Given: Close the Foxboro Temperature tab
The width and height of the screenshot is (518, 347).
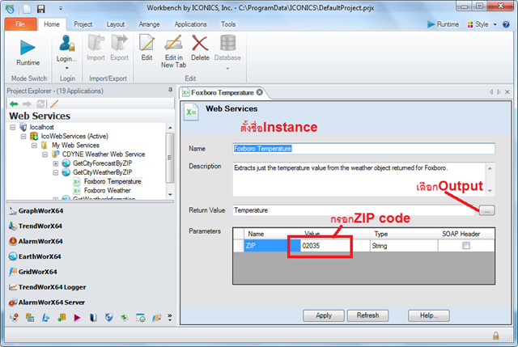Looking at the screenshot, I should point(260,92).
